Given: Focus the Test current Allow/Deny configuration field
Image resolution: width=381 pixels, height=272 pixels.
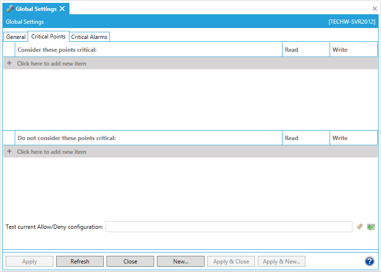Looking at the screenshot, I should tap(228, 227).
